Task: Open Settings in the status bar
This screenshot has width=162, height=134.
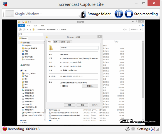Action: (146, 129)
